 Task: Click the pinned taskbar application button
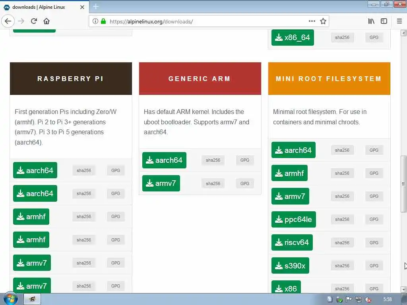tap(32, 299)
